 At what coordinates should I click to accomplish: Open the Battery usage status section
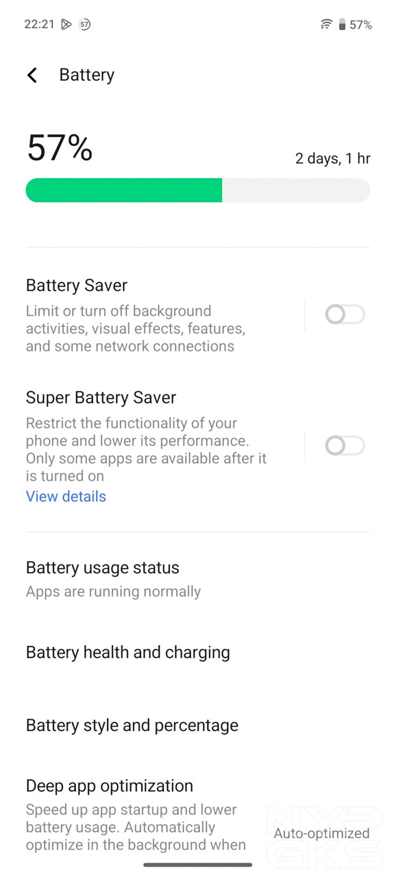coord(103,568)
